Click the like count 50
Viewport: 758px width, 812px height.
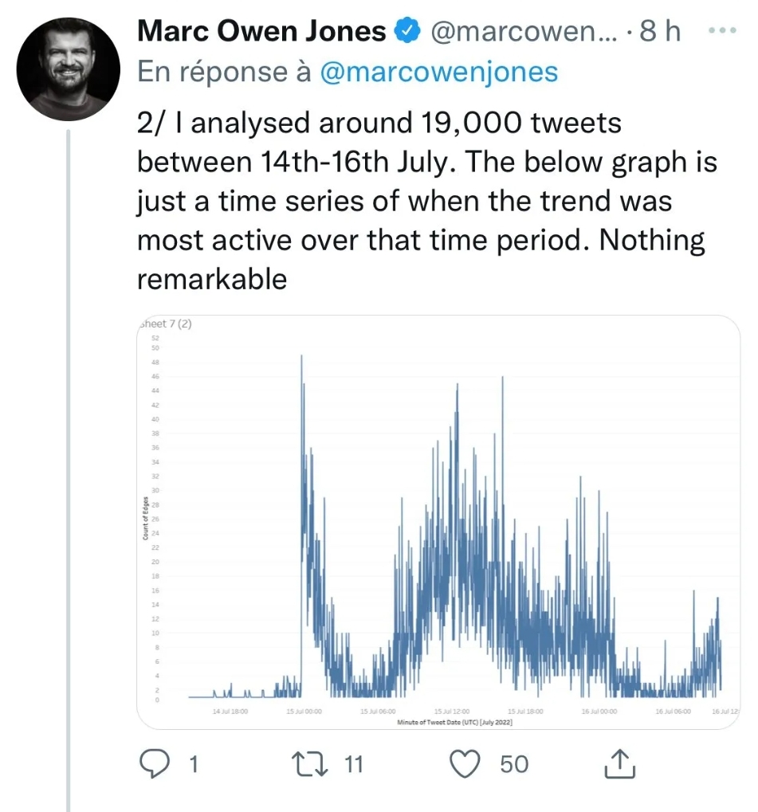[x=514, y=765]
